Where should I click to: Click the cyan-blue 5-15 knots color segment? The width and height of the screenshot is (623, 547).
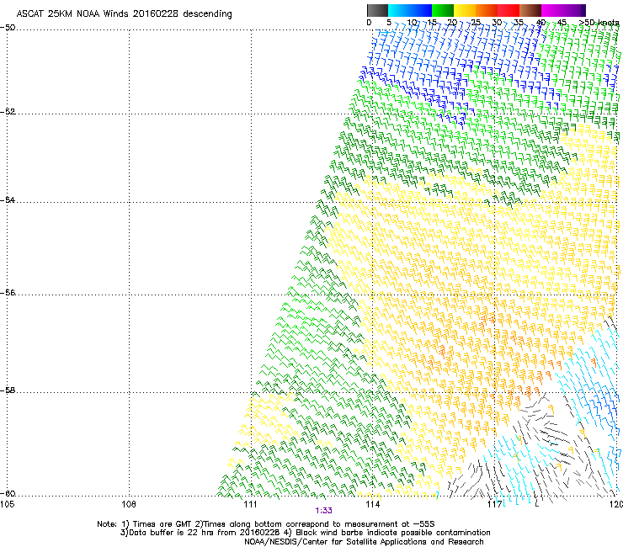(410, 10)
